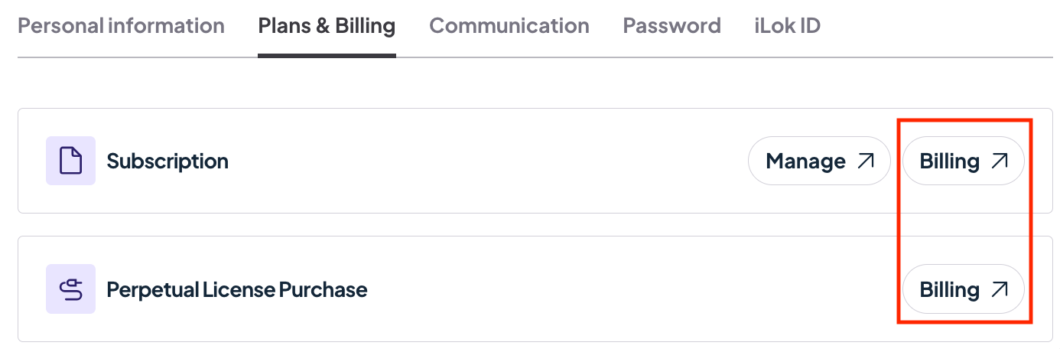Viewport: 1060px width, 349px height.
Task: Click the arrow icon on Subscription's Billing button
Action: (x=1000, y=161)
